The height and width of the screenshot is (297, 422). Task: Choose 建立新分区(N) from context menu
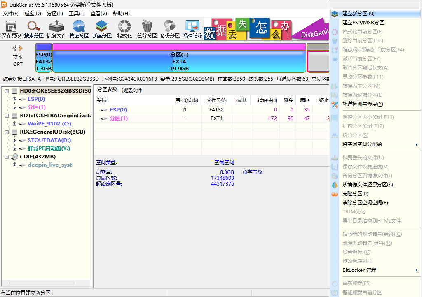(x=375, y=14)
